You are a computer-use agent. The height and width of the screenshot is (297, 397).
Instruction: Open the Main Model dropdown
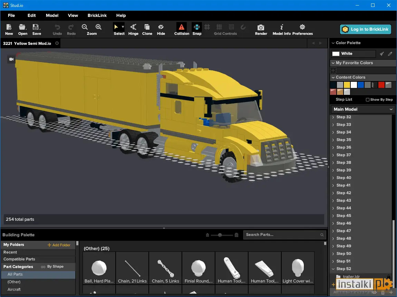pyautogui.click(x=363, y=109)
